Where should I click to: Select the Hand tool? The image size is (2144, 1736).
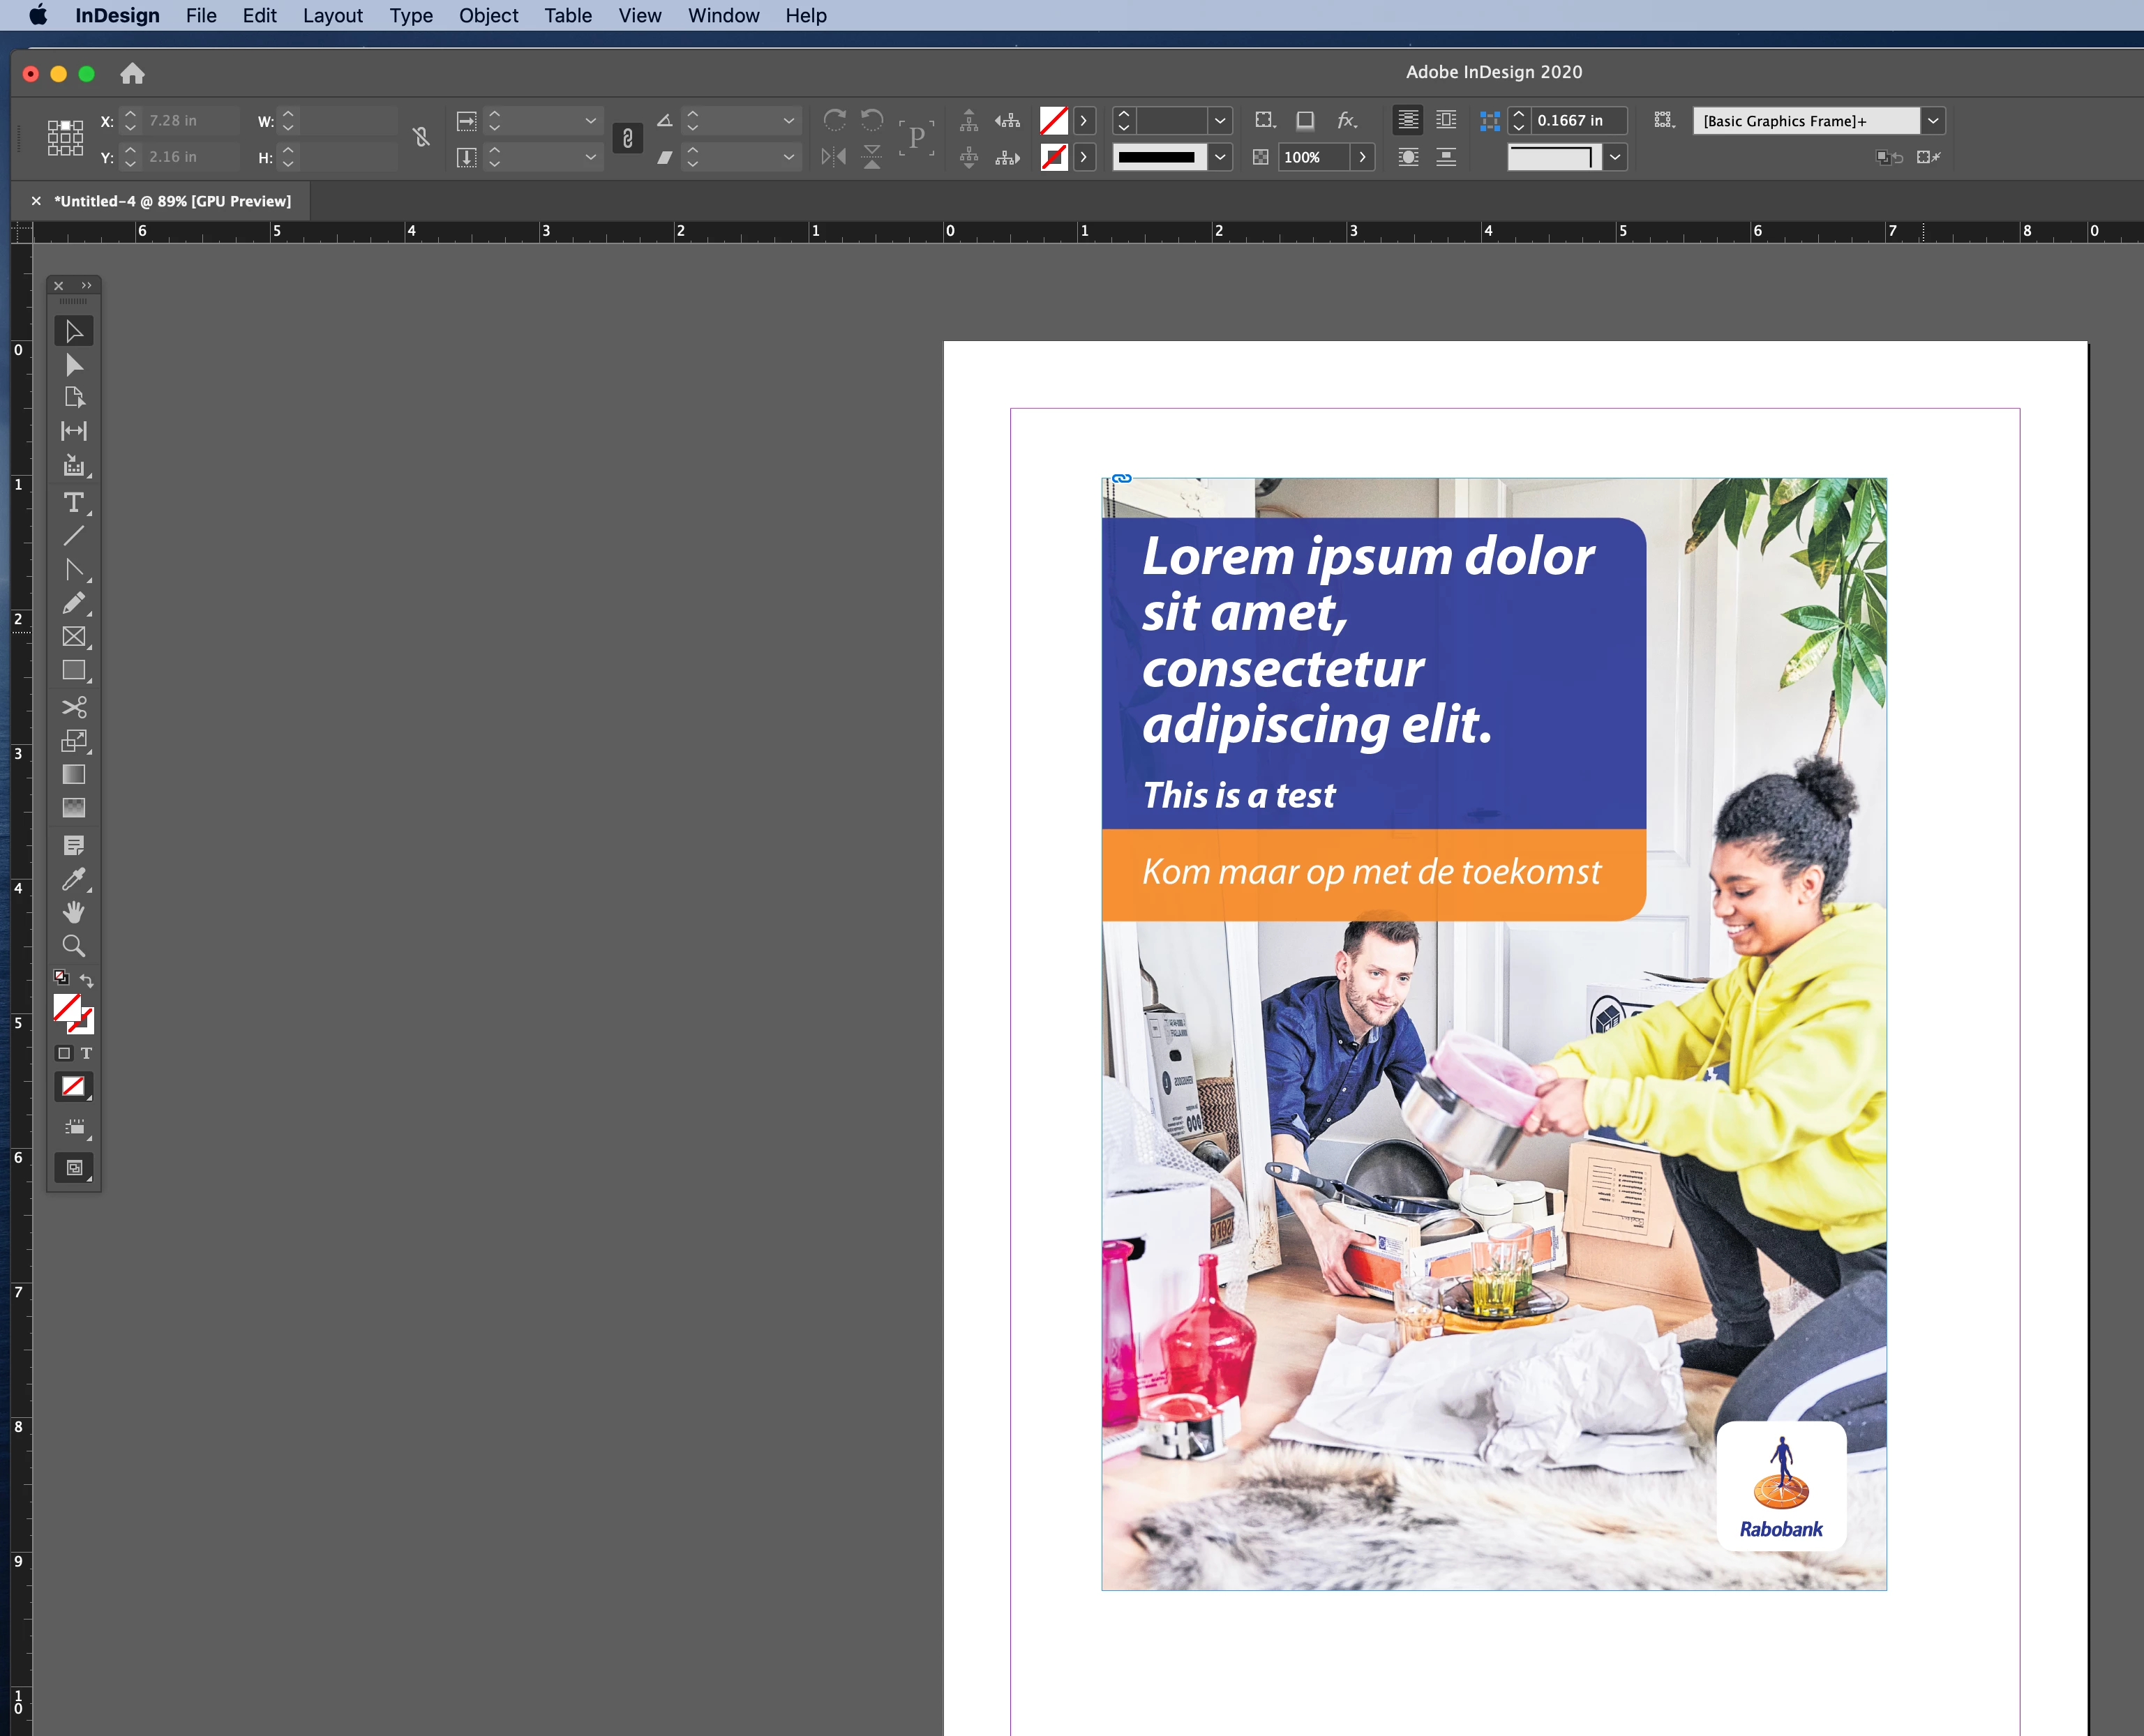coord(73,912)
